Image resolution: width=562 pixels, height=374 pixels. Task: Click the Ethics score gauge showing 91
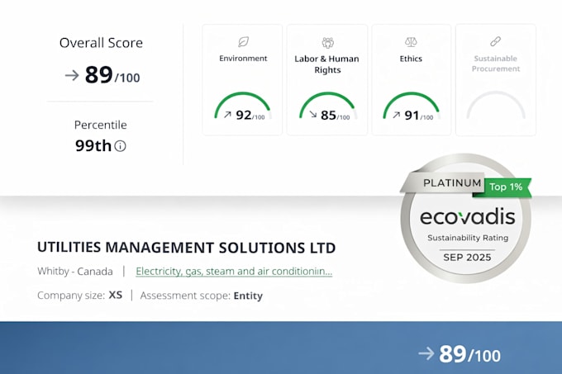pos(412,106)
